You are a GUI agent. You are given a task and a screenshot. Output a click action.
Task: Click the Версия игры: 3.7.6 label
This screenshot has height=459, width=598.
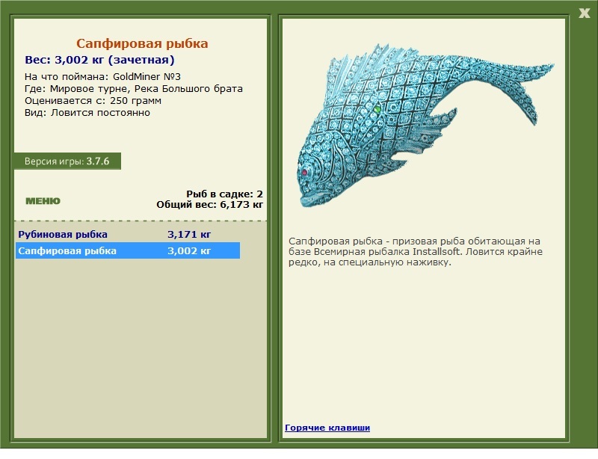pos(67,161)
